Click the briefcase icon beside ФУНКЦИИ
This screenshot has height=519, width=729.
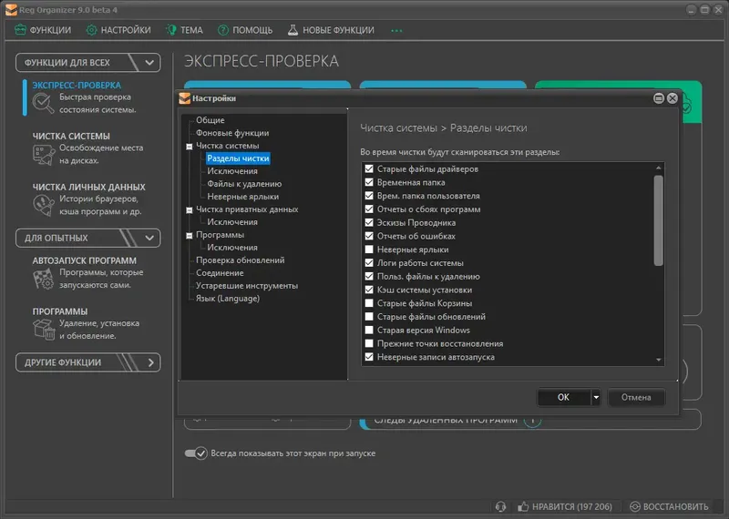[x=20, y=30]
